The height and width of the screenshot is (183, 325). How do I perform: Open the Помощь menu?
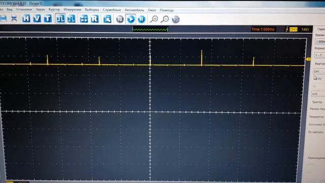167,10
